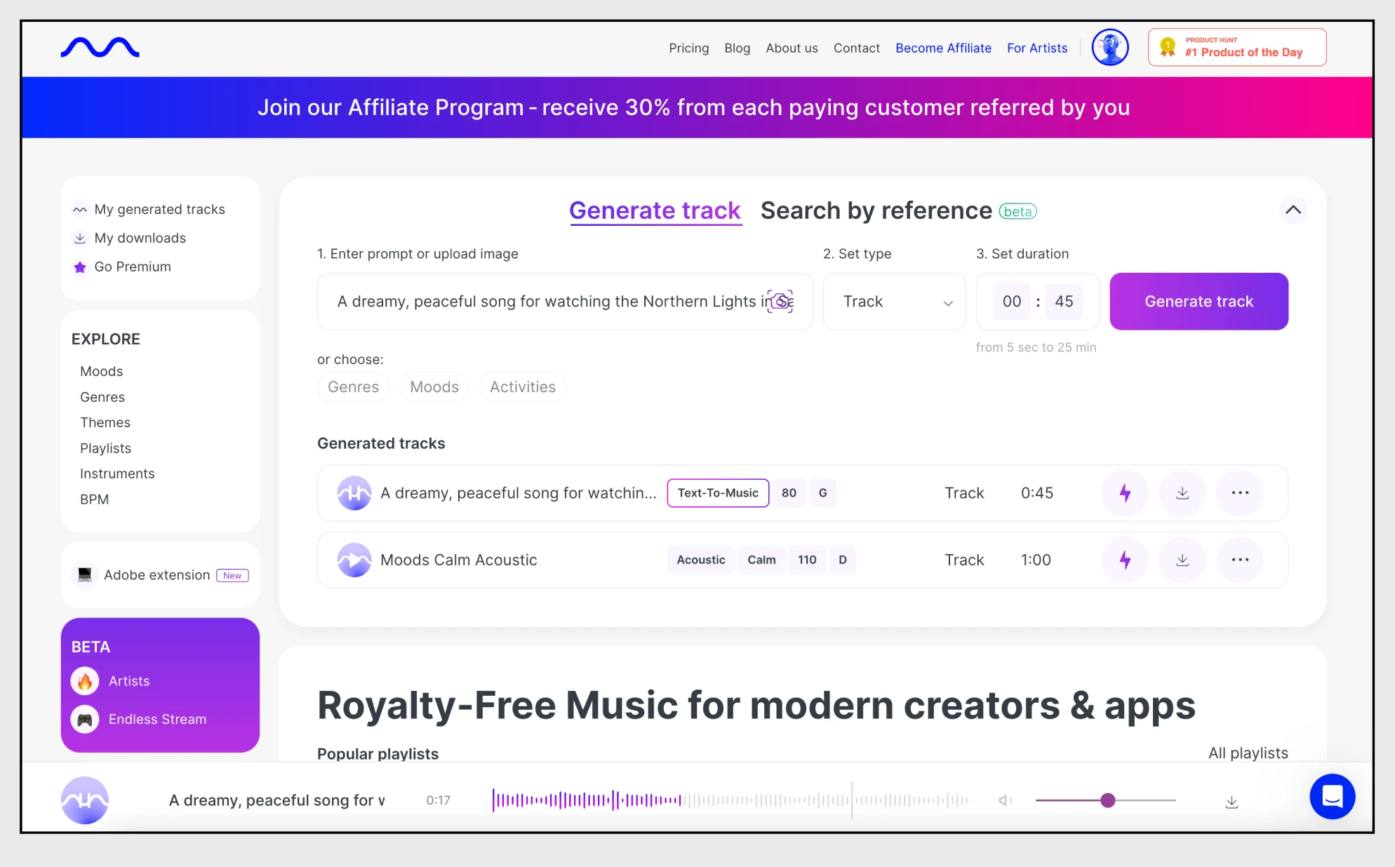
Task: Click the user profile avatar
Action: [1109, 48]
